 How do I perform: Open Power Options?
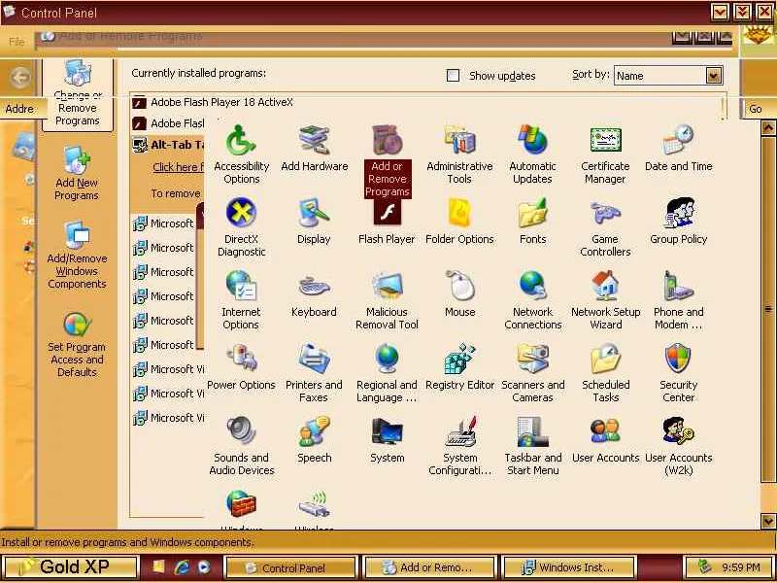point(241,366)
